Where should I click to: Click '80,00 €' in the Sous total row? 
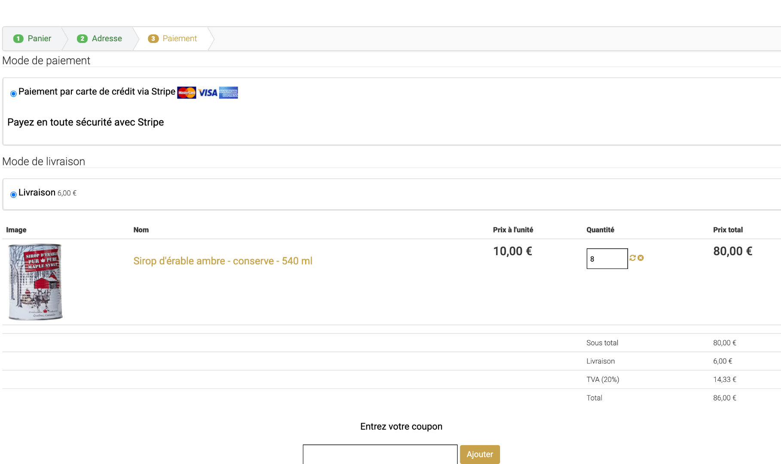[725, 343]
